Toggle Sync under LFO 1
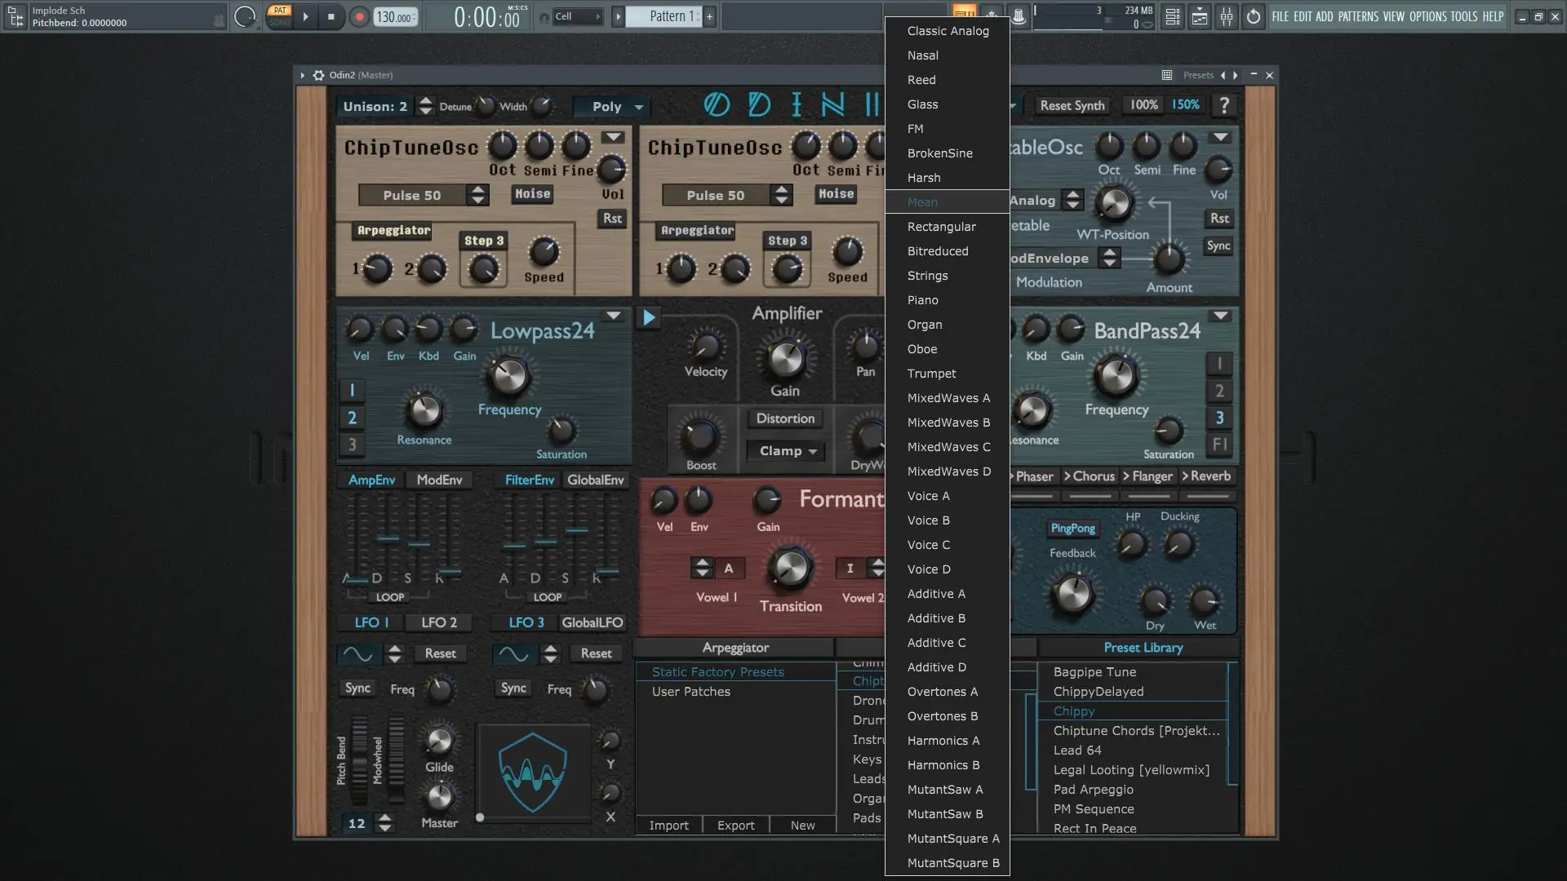 pyautogui.click(x=357, y=688)
